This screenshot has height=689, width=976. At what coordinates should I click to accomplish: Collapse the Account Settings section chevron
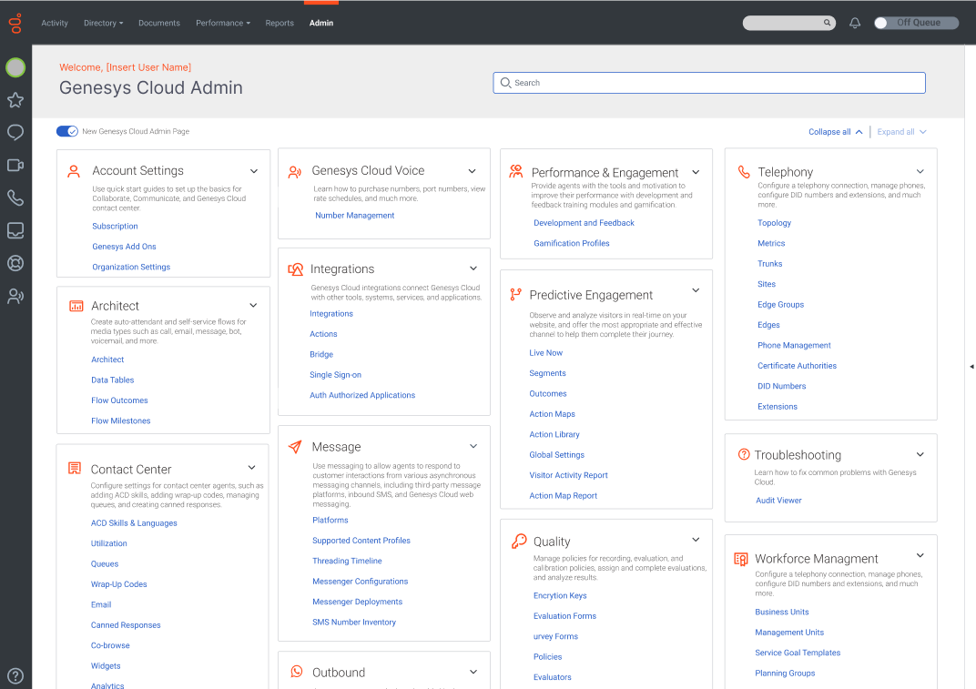(x=254, y=171)
